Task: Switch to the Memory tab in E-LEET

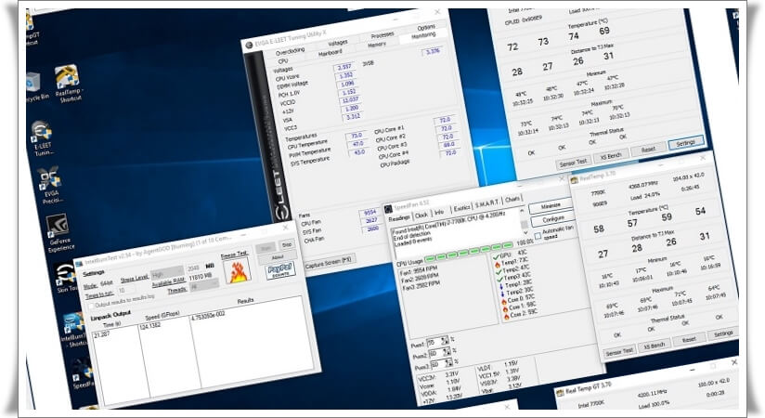Action: pyautogui.click(x=377, y=45)
